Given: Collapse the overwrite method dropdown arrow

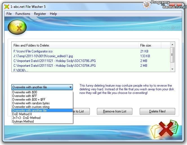Looking at the screenshot, I should click(x=70, y=87).
